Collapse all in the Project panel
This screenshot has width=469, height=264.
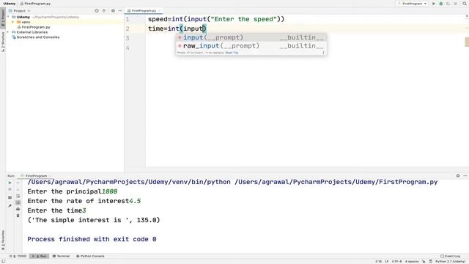click(x=104, y=11)
